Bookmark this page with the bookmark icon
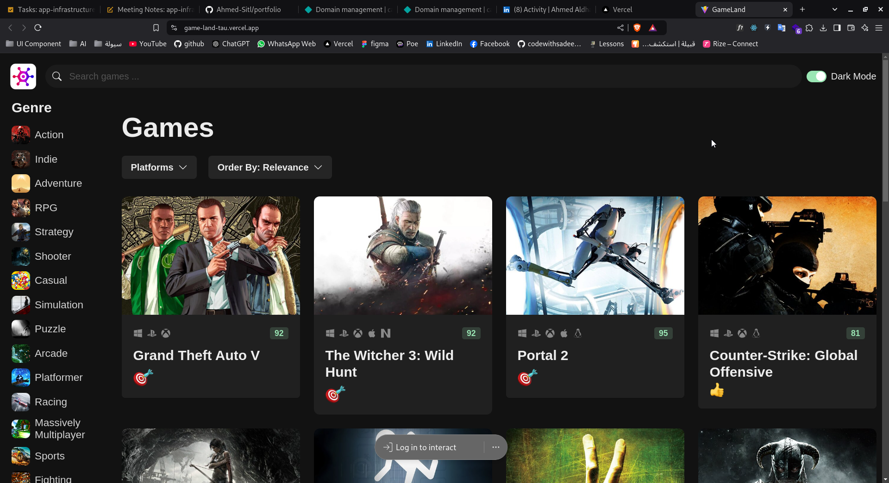The width and height of the screenshot is (889, 483). click(156, 28)
